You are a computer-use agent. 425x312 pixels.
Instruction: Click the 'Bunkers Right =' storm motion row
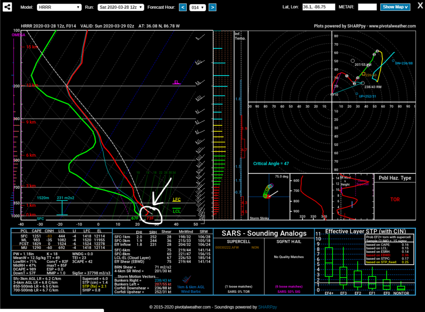click(143, 281)
